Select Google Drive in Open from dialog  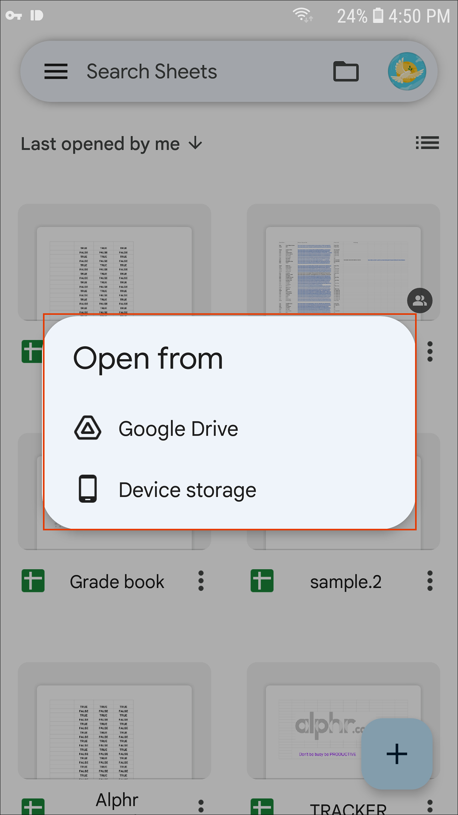178,429
